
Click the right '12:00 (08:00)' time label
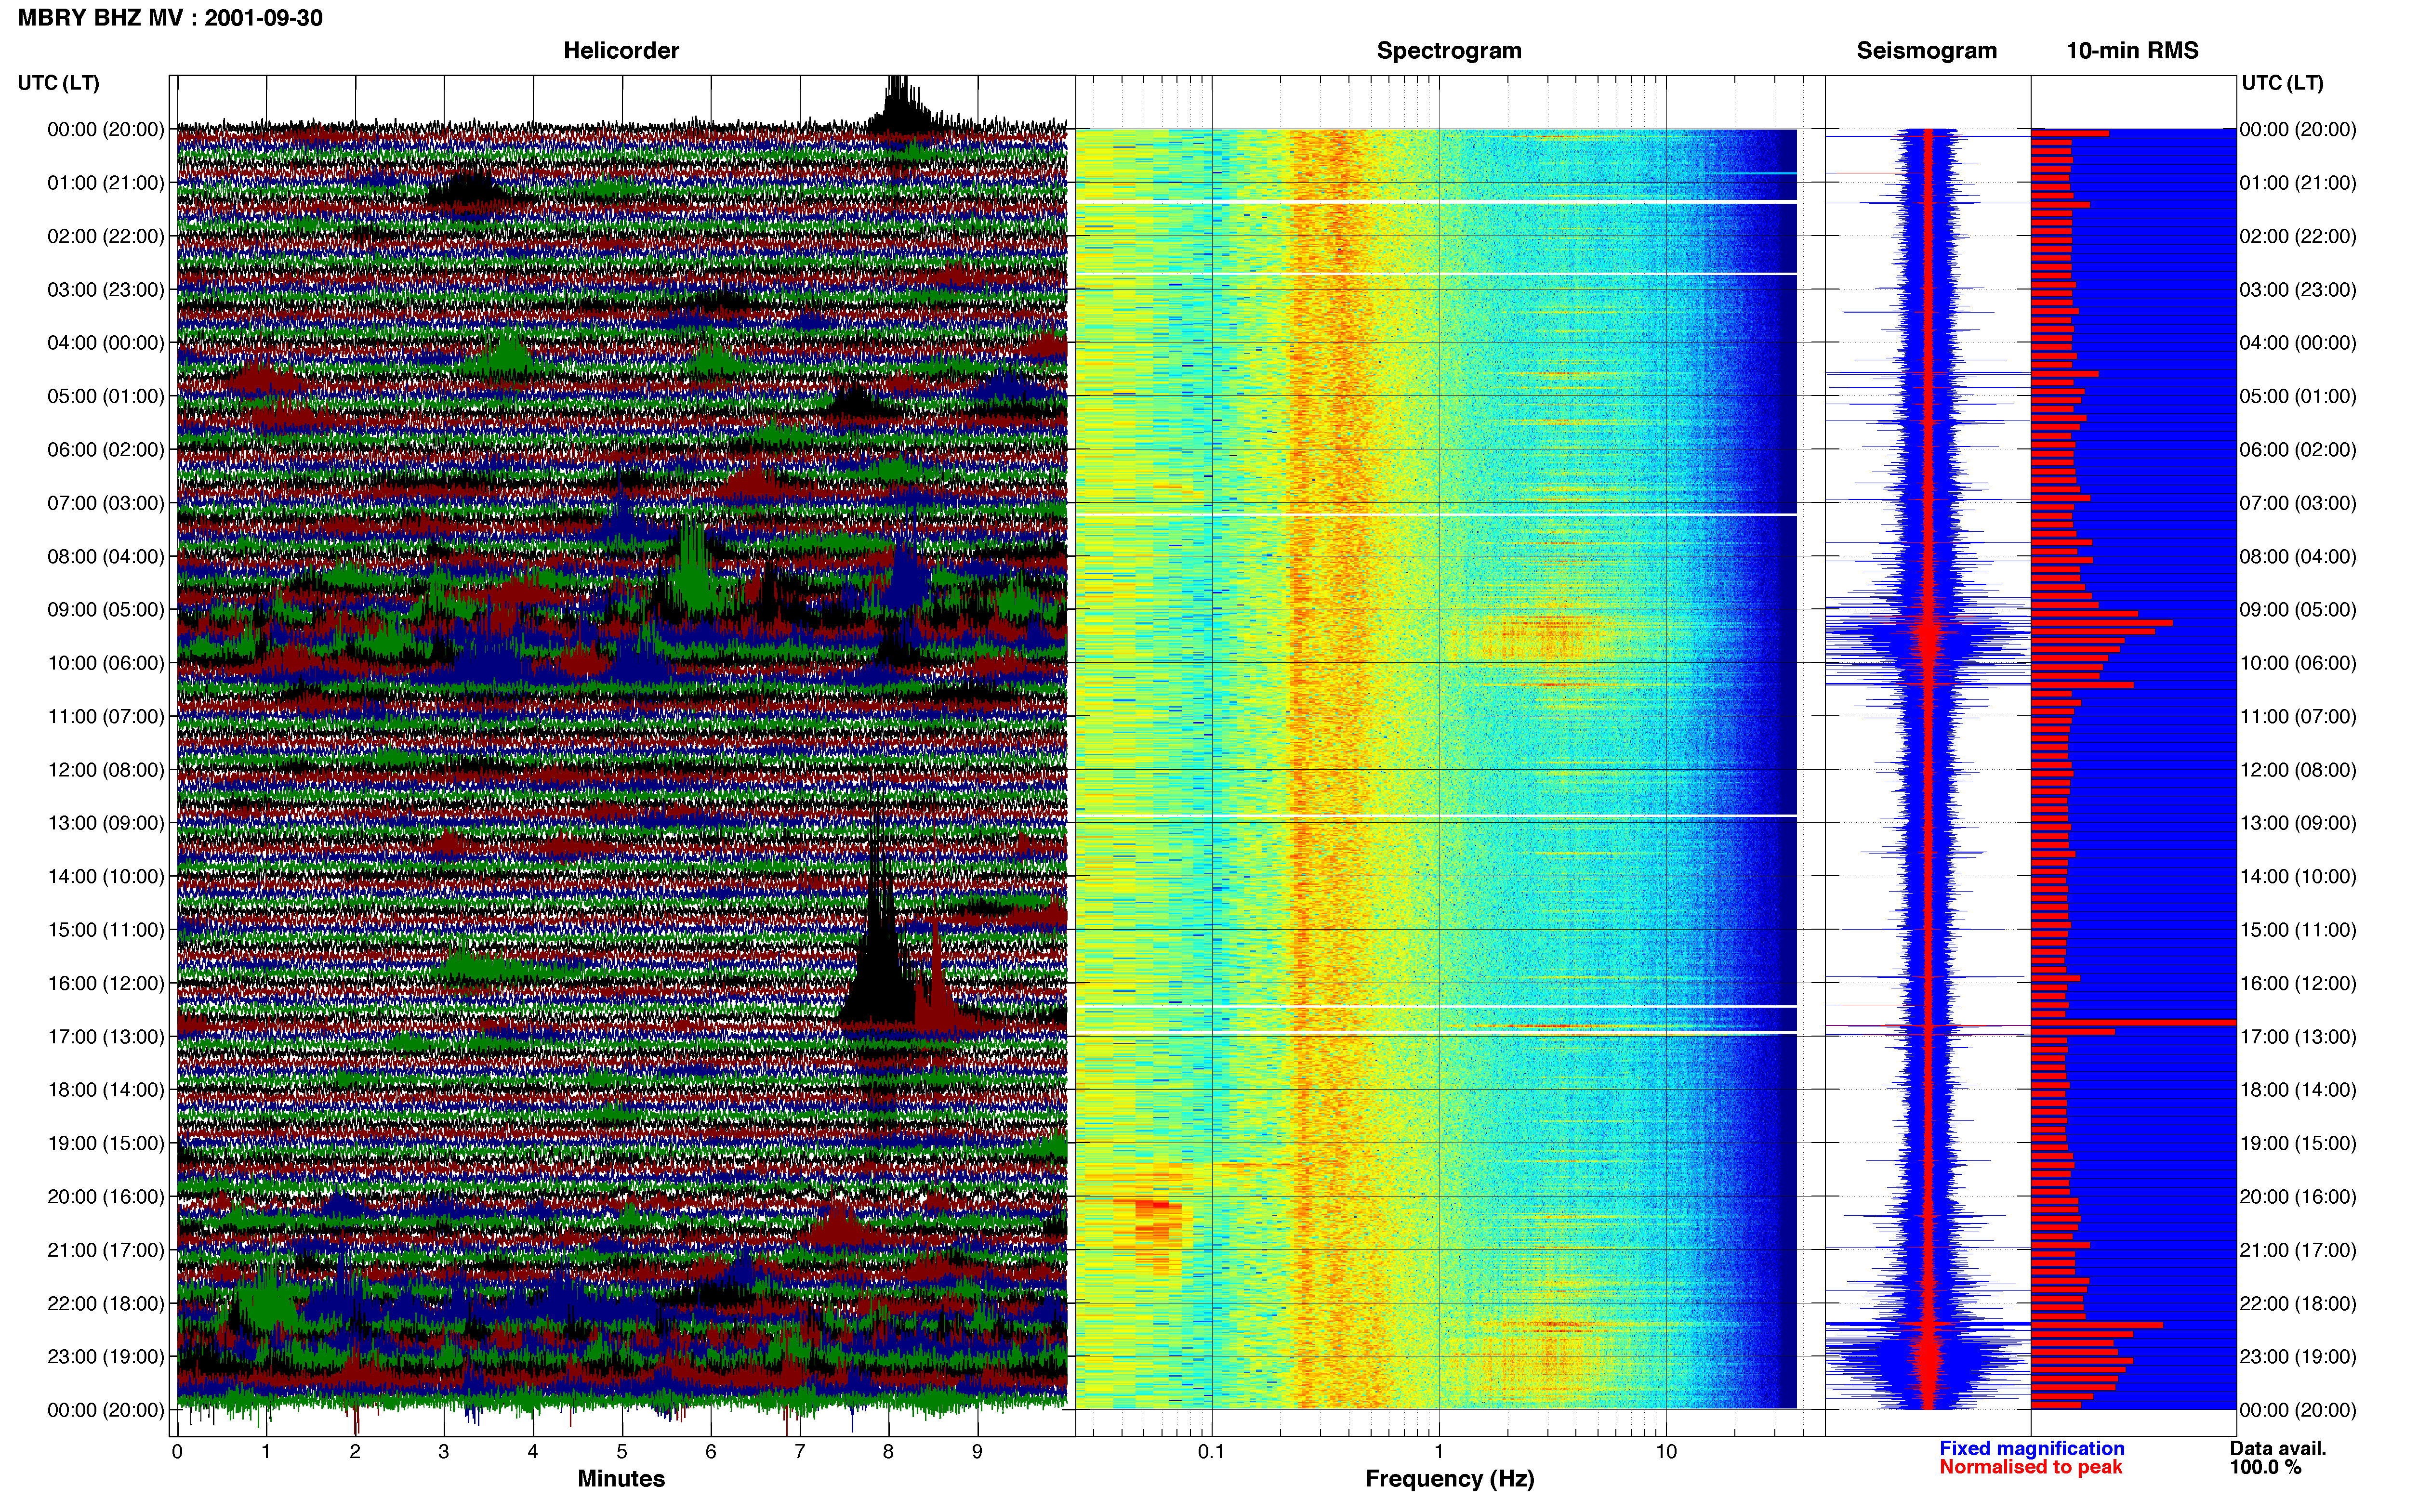2298,770
